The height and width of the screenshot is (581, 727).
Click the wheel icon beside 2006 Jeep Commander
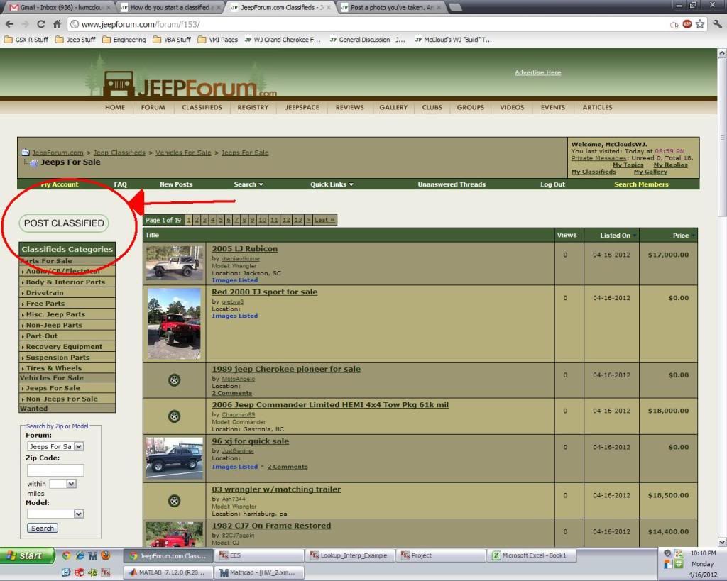[x=175, y=416]
